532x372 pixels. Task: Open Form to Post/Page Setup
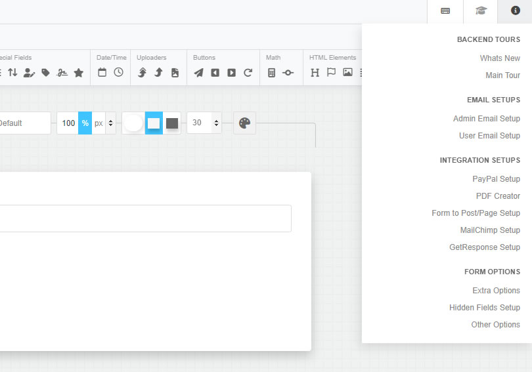(476, 213)
